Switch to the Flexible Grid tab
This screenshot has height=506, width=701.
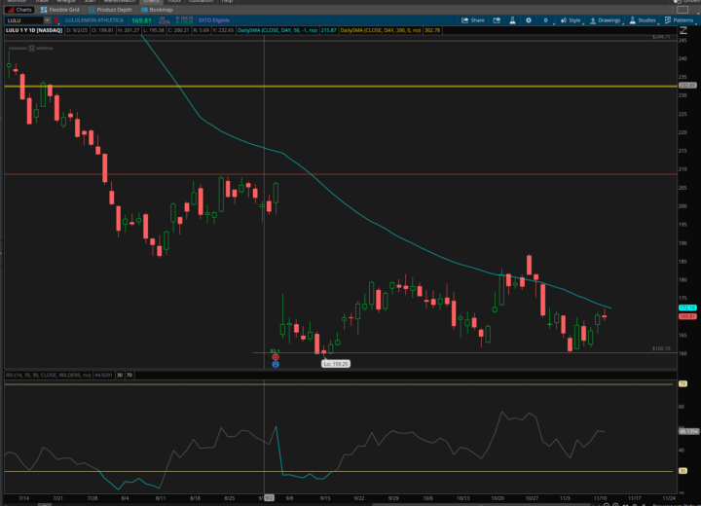click(x=60, y=10)
